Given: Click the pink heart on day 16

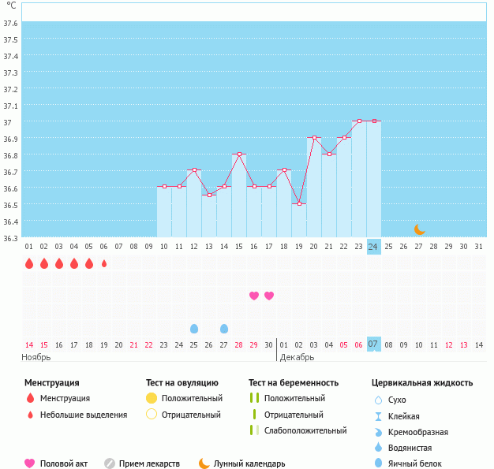Looking at the screenshot, I should (254, 296).
